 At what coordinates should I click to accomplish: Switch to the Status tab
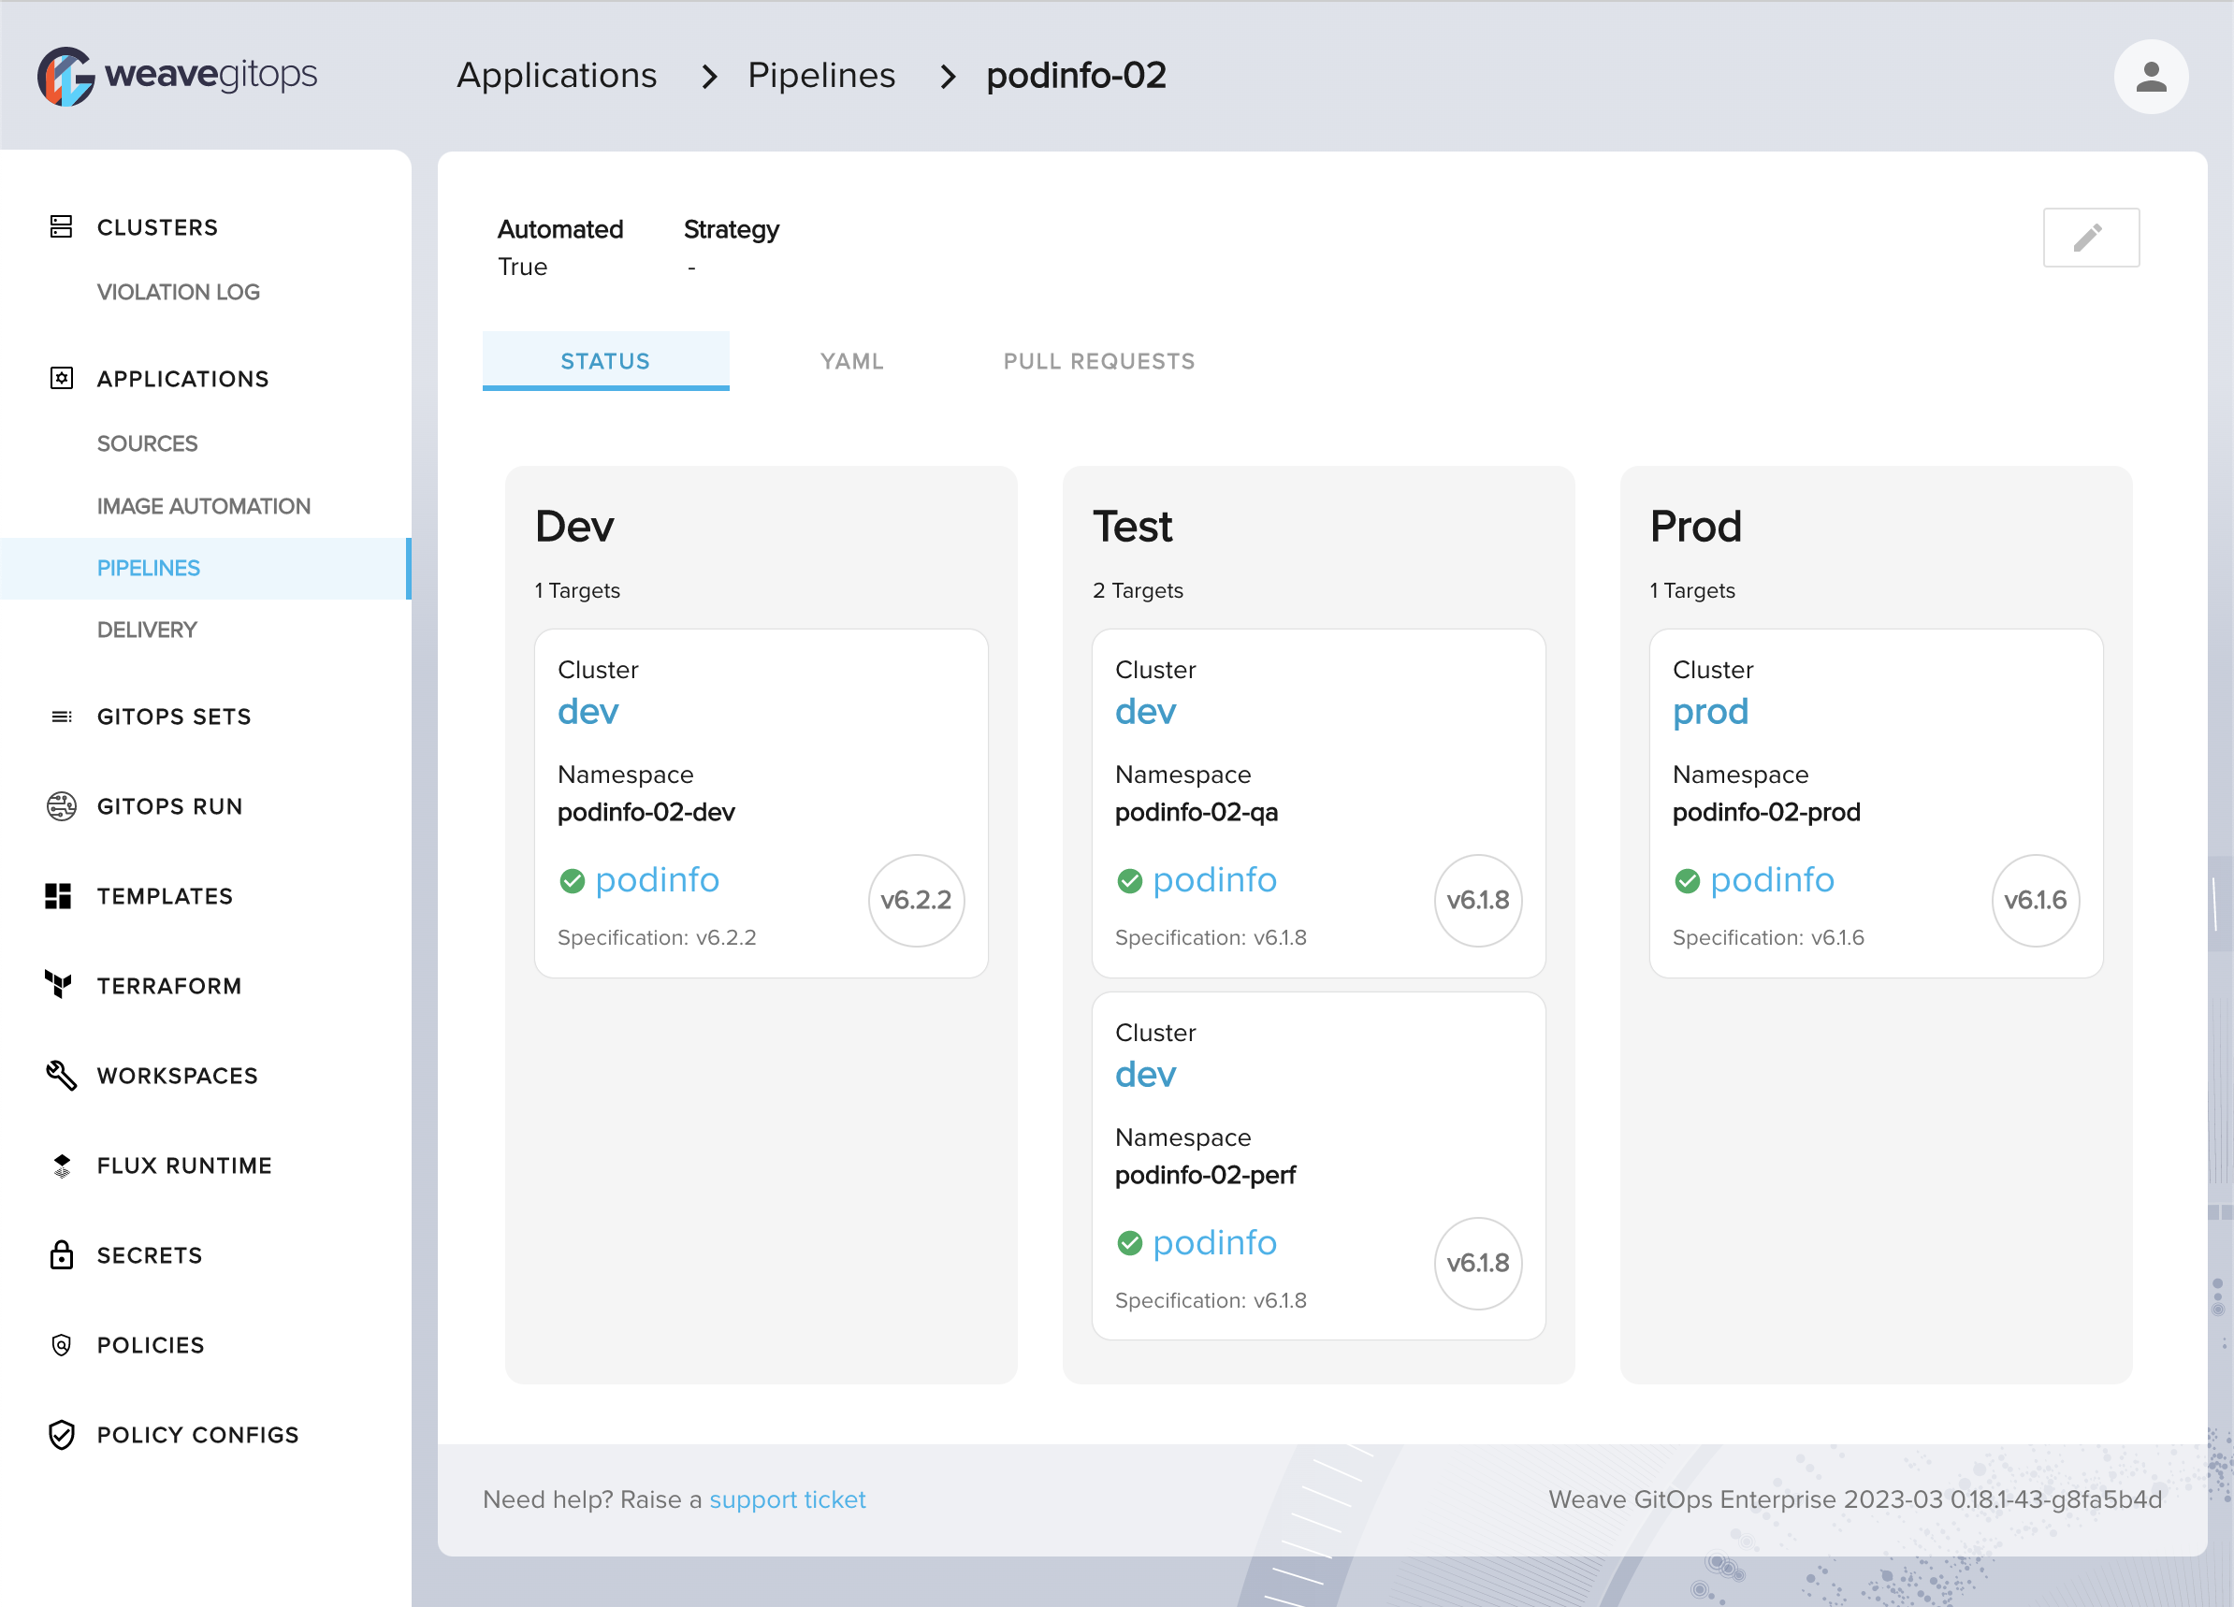[606, 361]
